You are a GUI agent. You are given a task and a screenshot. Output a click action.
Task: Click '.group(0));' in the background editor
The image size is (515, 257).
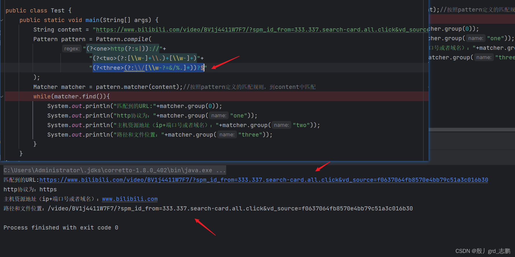[x=460, y=29]
